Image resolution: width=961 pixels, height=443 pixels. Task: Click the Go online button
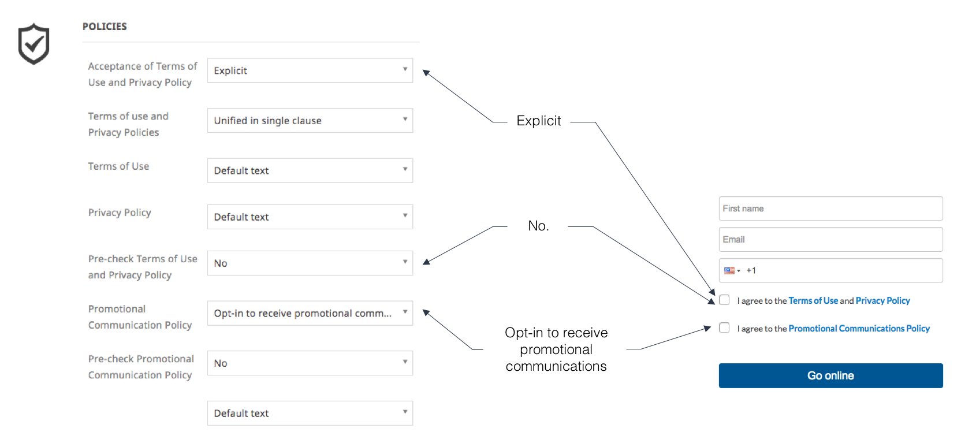830,375
